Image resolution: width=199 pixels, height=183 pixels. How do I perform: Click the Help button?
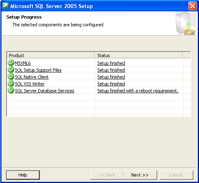coord(23,175)
